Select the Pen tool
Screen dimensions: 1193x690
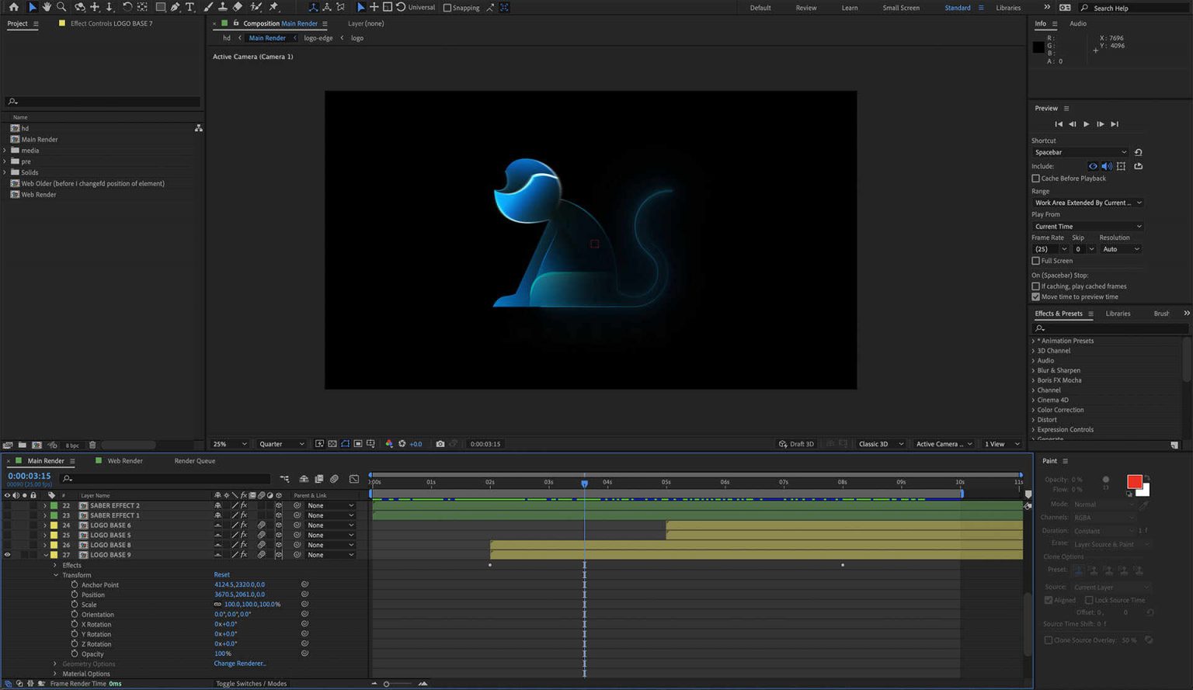coord(174,7)
